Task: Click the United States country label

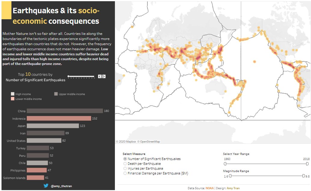Action: click(16, 141)
